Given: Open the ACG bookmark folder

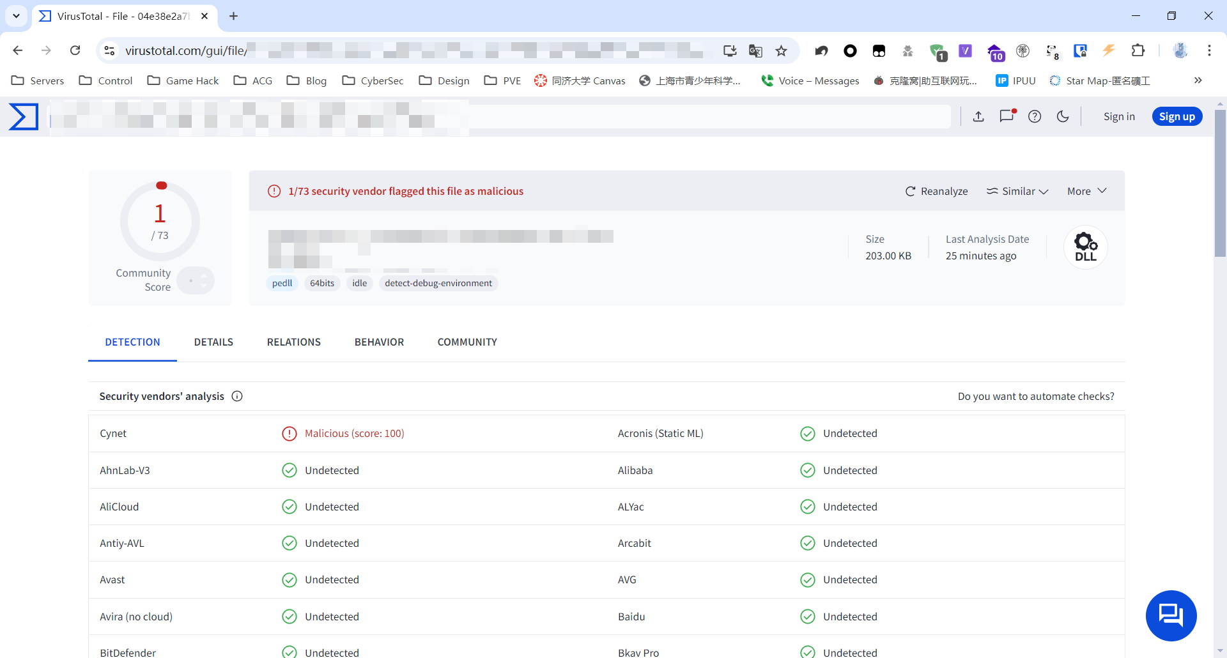Looking at the screenshot, I should tap(253, 80).
